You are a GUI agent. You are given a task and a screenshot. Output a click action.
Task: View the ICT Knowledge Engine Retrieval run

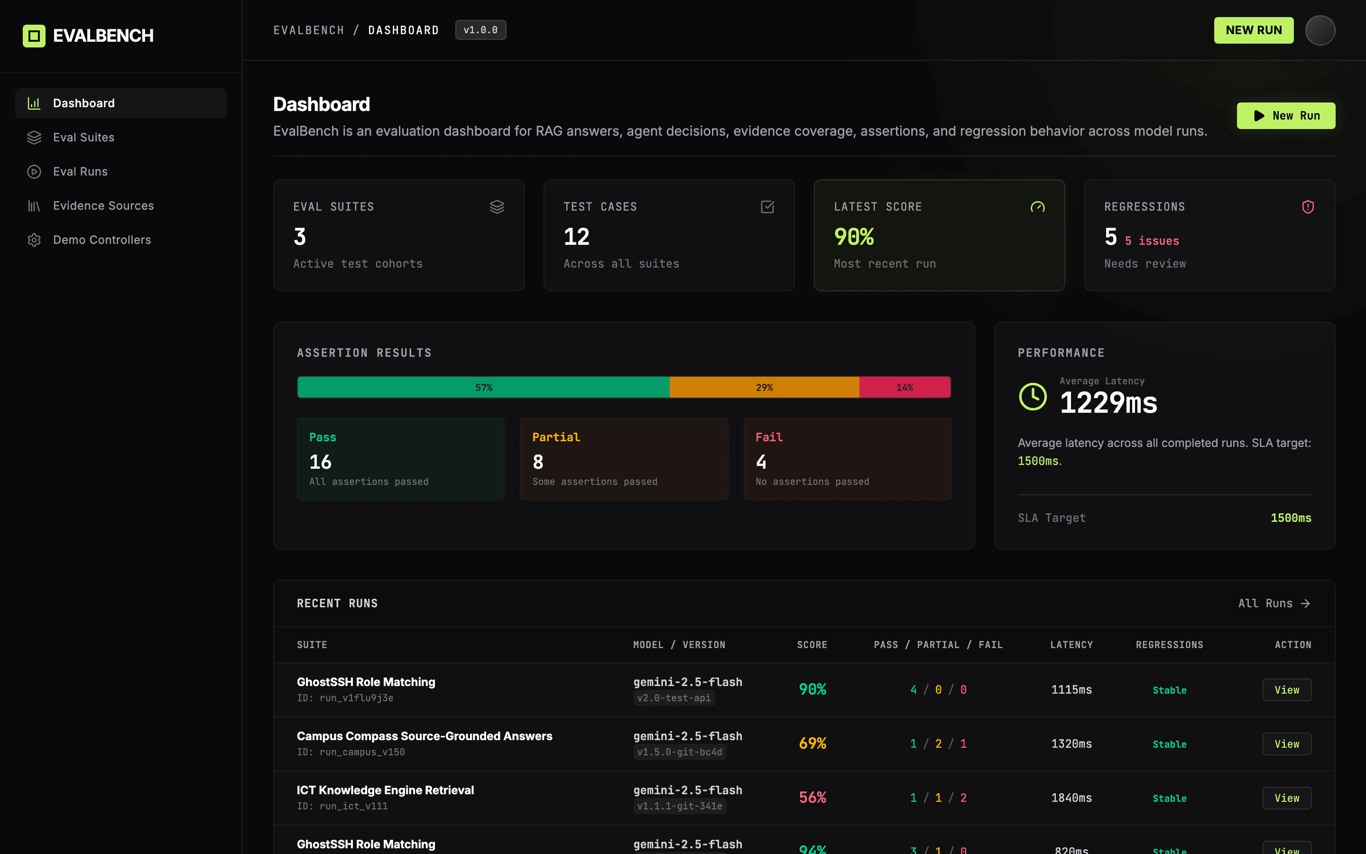point(1286,798)
